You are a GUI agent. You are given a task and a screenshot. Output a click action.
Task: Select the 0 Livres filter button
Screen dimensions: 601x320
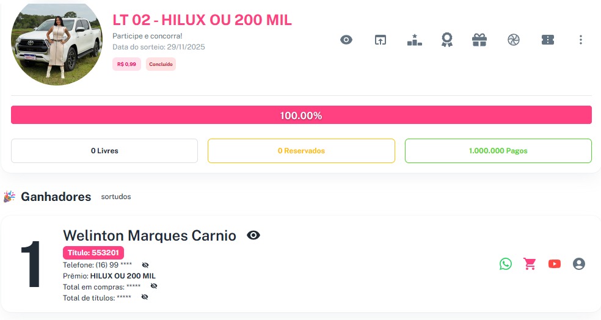104,151
